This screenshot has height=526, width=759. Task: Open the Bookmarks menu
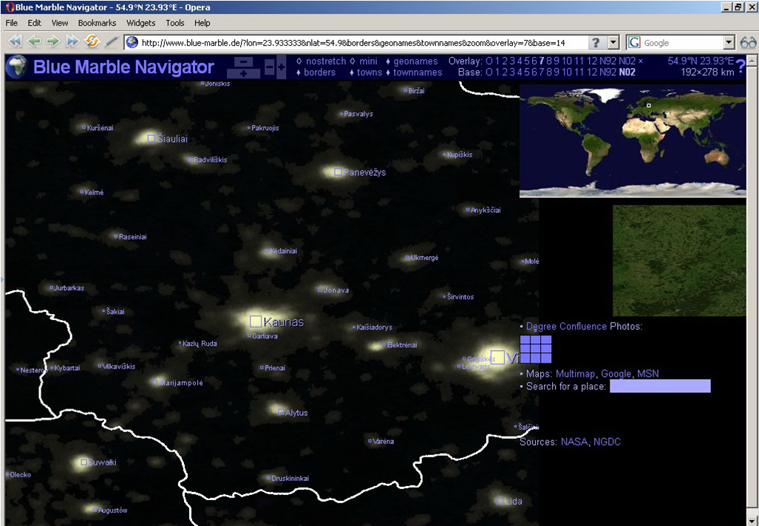(x=97, y=23)
